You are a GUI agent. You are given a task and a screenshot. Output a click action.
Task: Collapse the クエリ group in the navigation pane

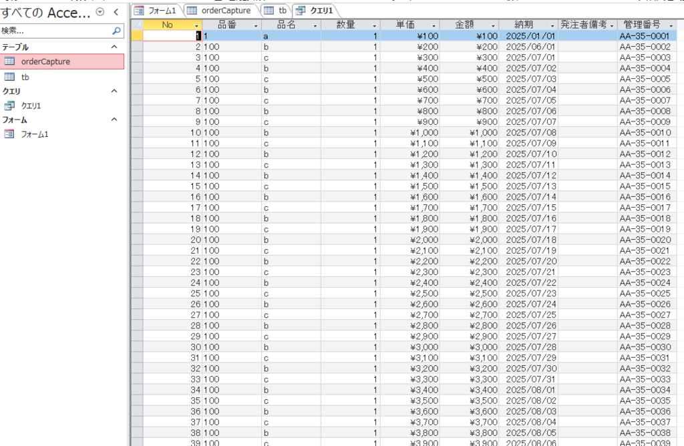tap(114, 91)
